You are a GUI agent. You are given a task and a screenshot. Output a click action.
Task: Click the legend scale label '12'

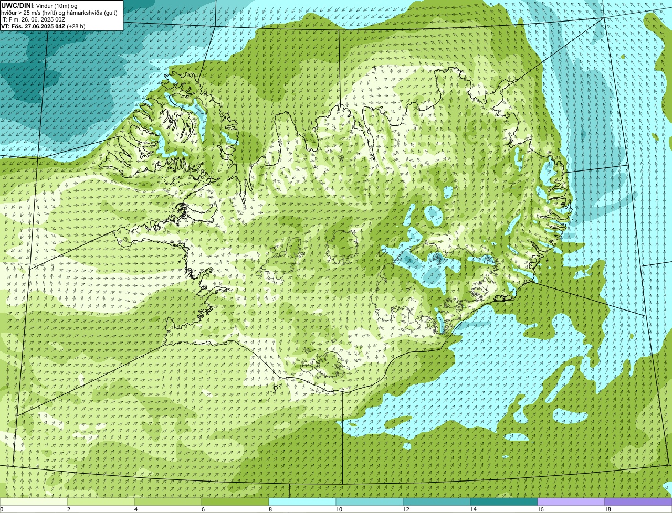[406, 509]
